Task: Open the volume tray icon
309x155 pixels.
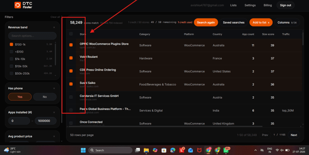Action: pyautogui.click(x=282, y=150)
